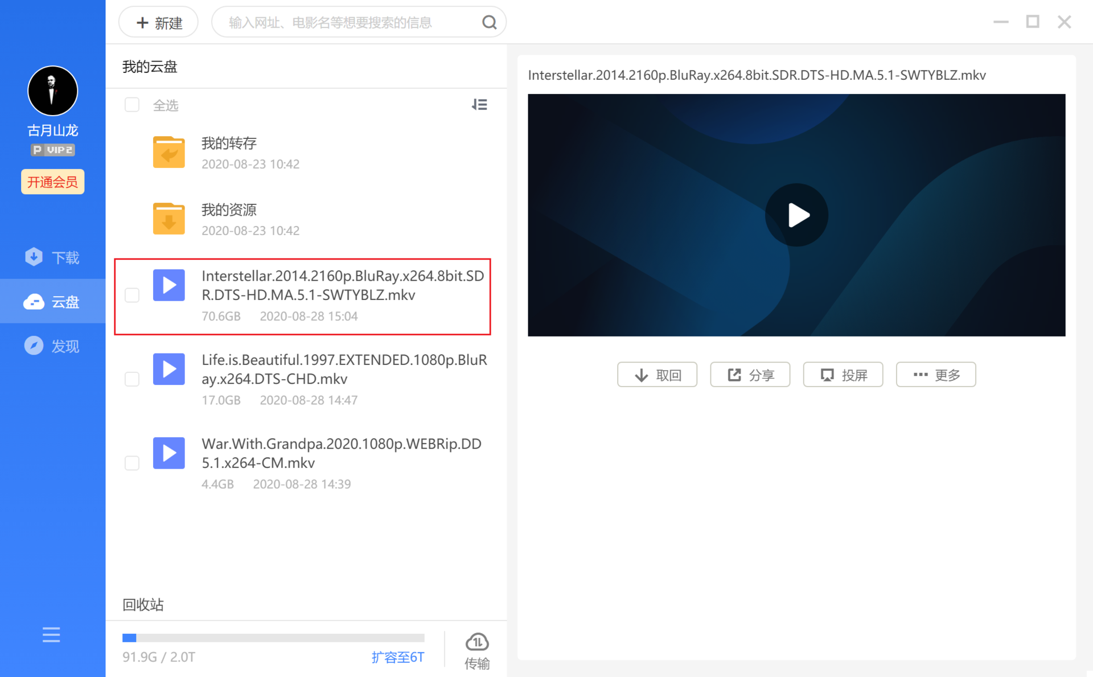Open the bottom-left hamburger menu icon

[x=51, y=635]
